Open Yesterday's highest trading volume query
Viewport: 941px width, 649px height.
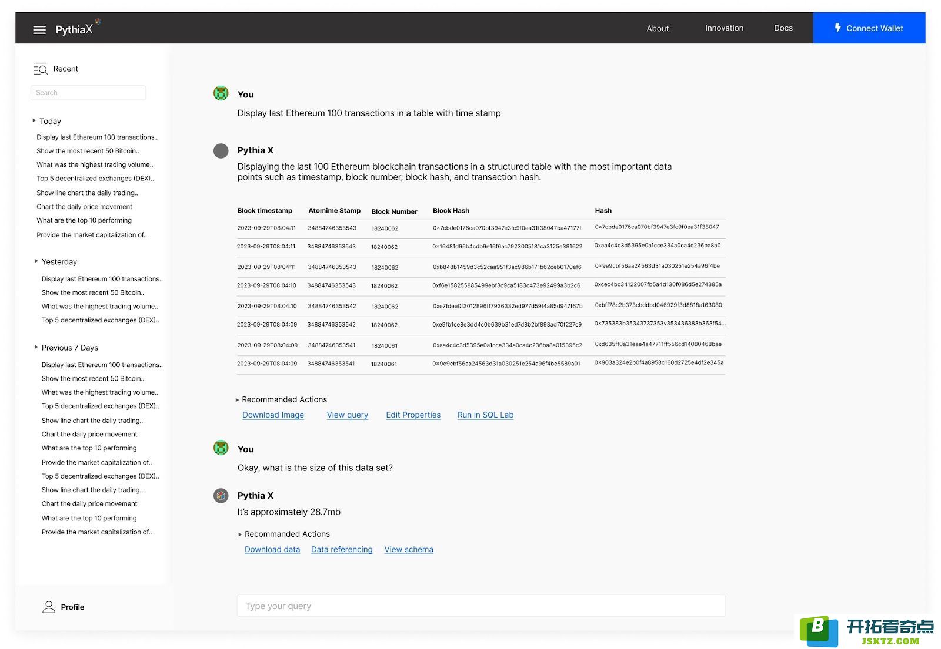[x=100, y=307]
